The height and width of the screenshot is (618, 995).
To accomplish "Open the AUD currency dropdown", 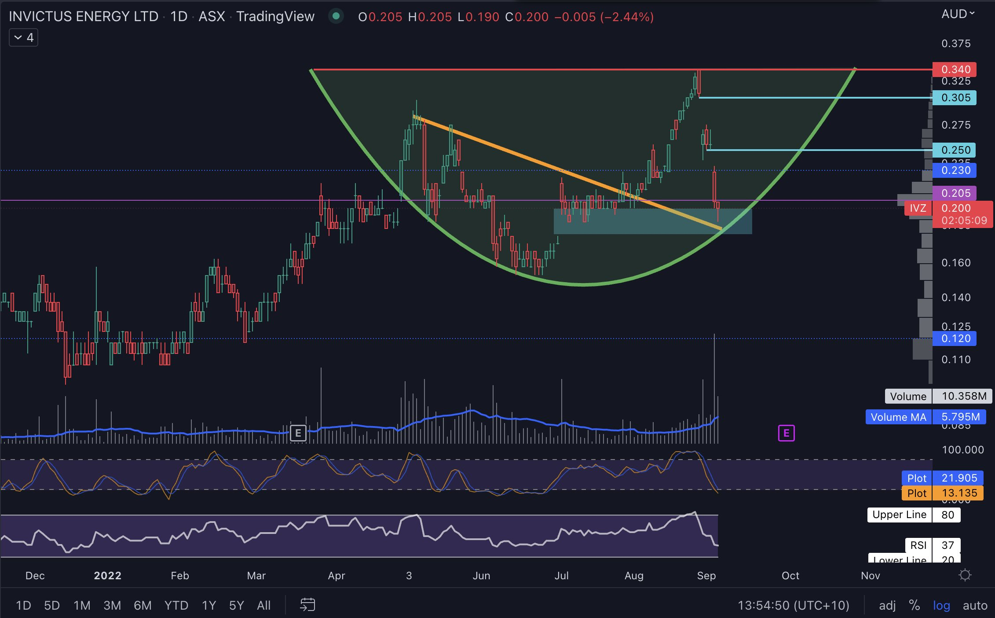I will (x=958, y=14).
